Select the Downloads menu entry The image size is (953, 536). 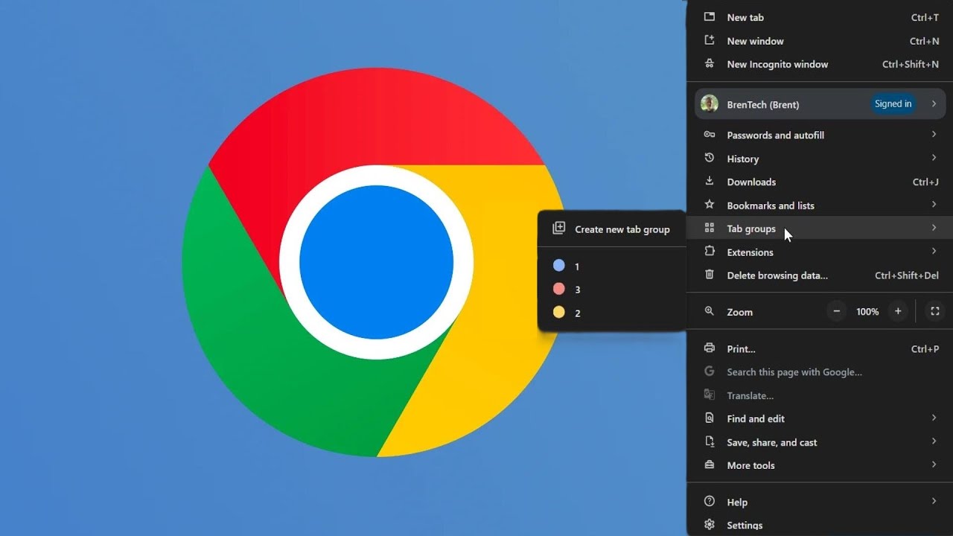coord(820,182)
